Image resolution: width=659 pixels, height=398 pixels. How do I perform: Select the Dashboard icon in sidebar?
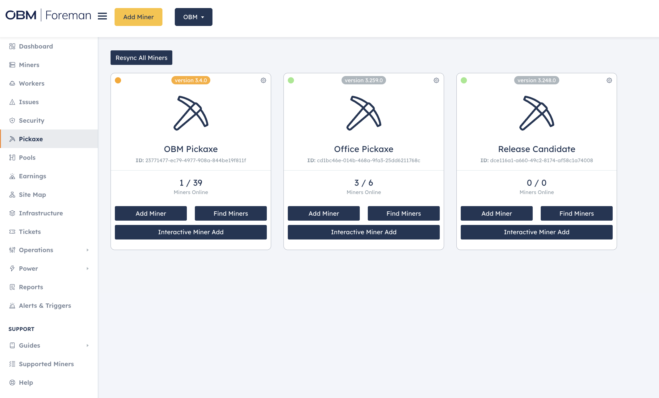coord(12,46)
